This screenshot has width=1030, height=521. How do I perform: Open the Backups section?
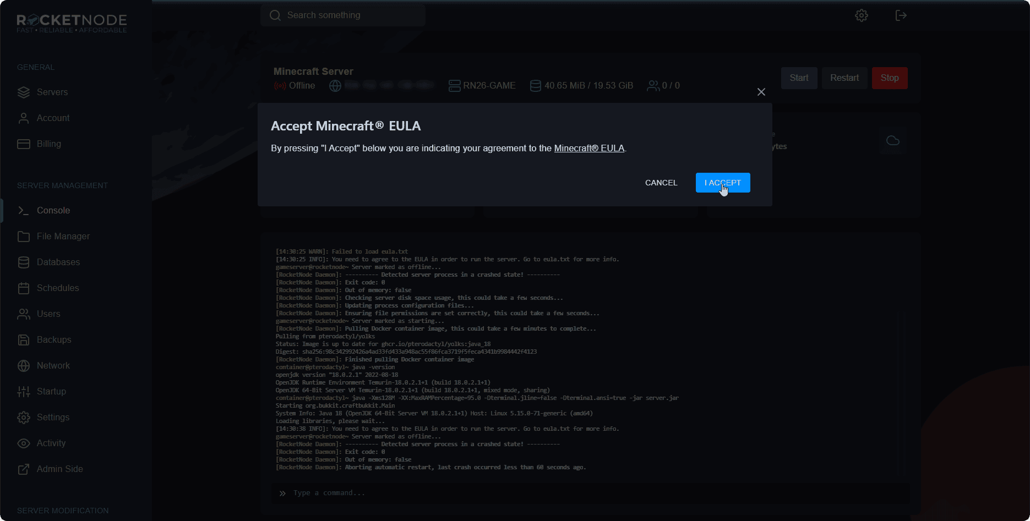coord(54,339)
